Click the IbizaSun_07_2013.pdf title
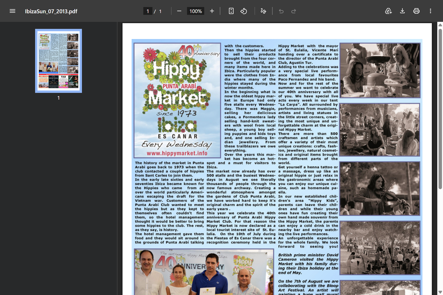443x295 pixels. (51, 11)
